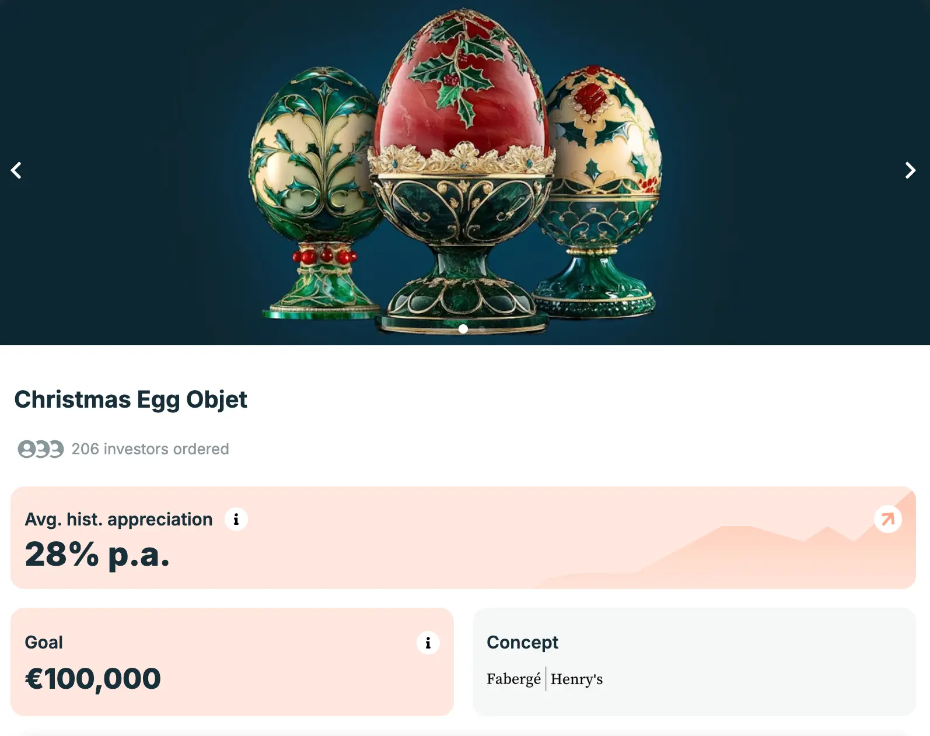Select the Fabergé name in Concept card
Screen dimensions: 930x736
(513, 679)
